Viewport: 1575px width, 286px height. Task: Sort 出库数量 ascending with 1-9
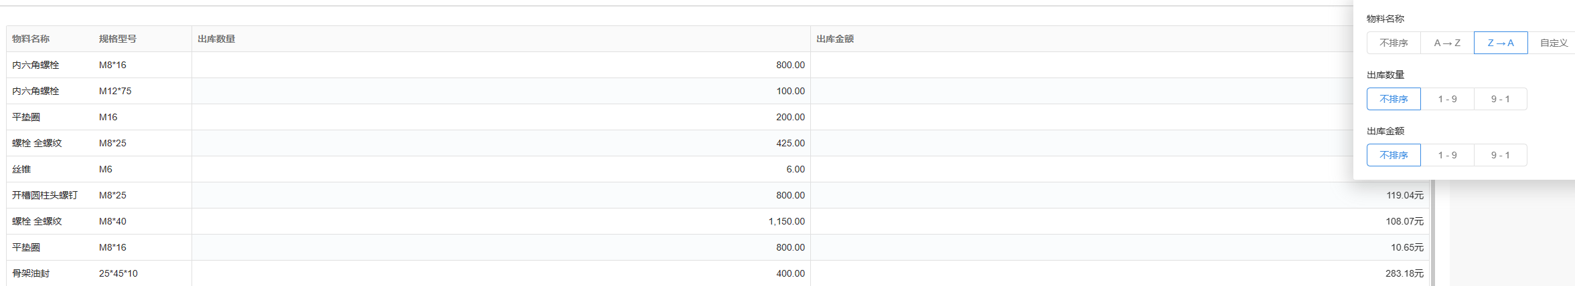1447,99
